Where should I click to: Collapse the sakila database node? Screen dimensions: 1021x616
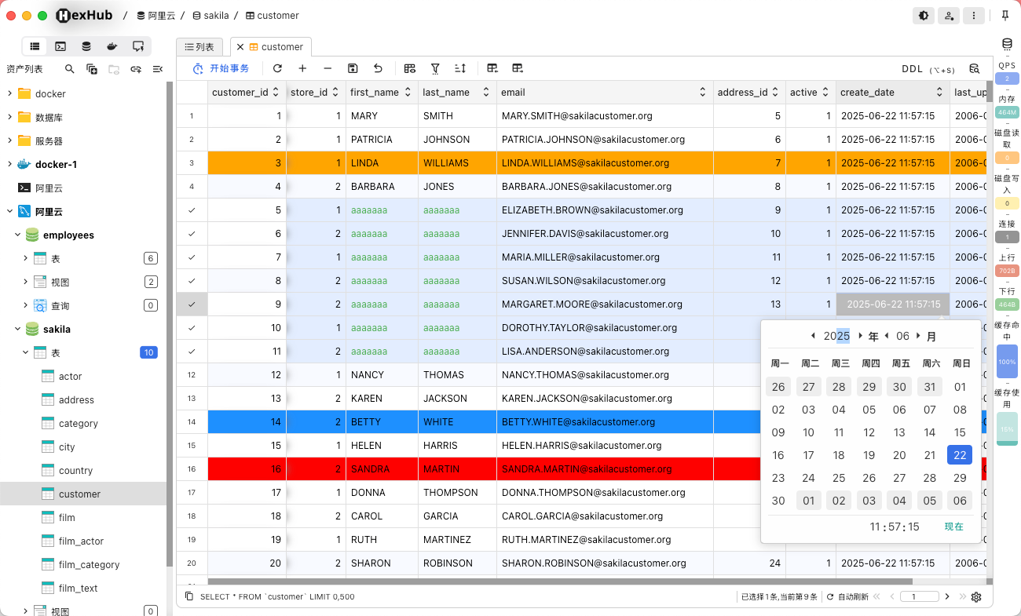(17, 330)
